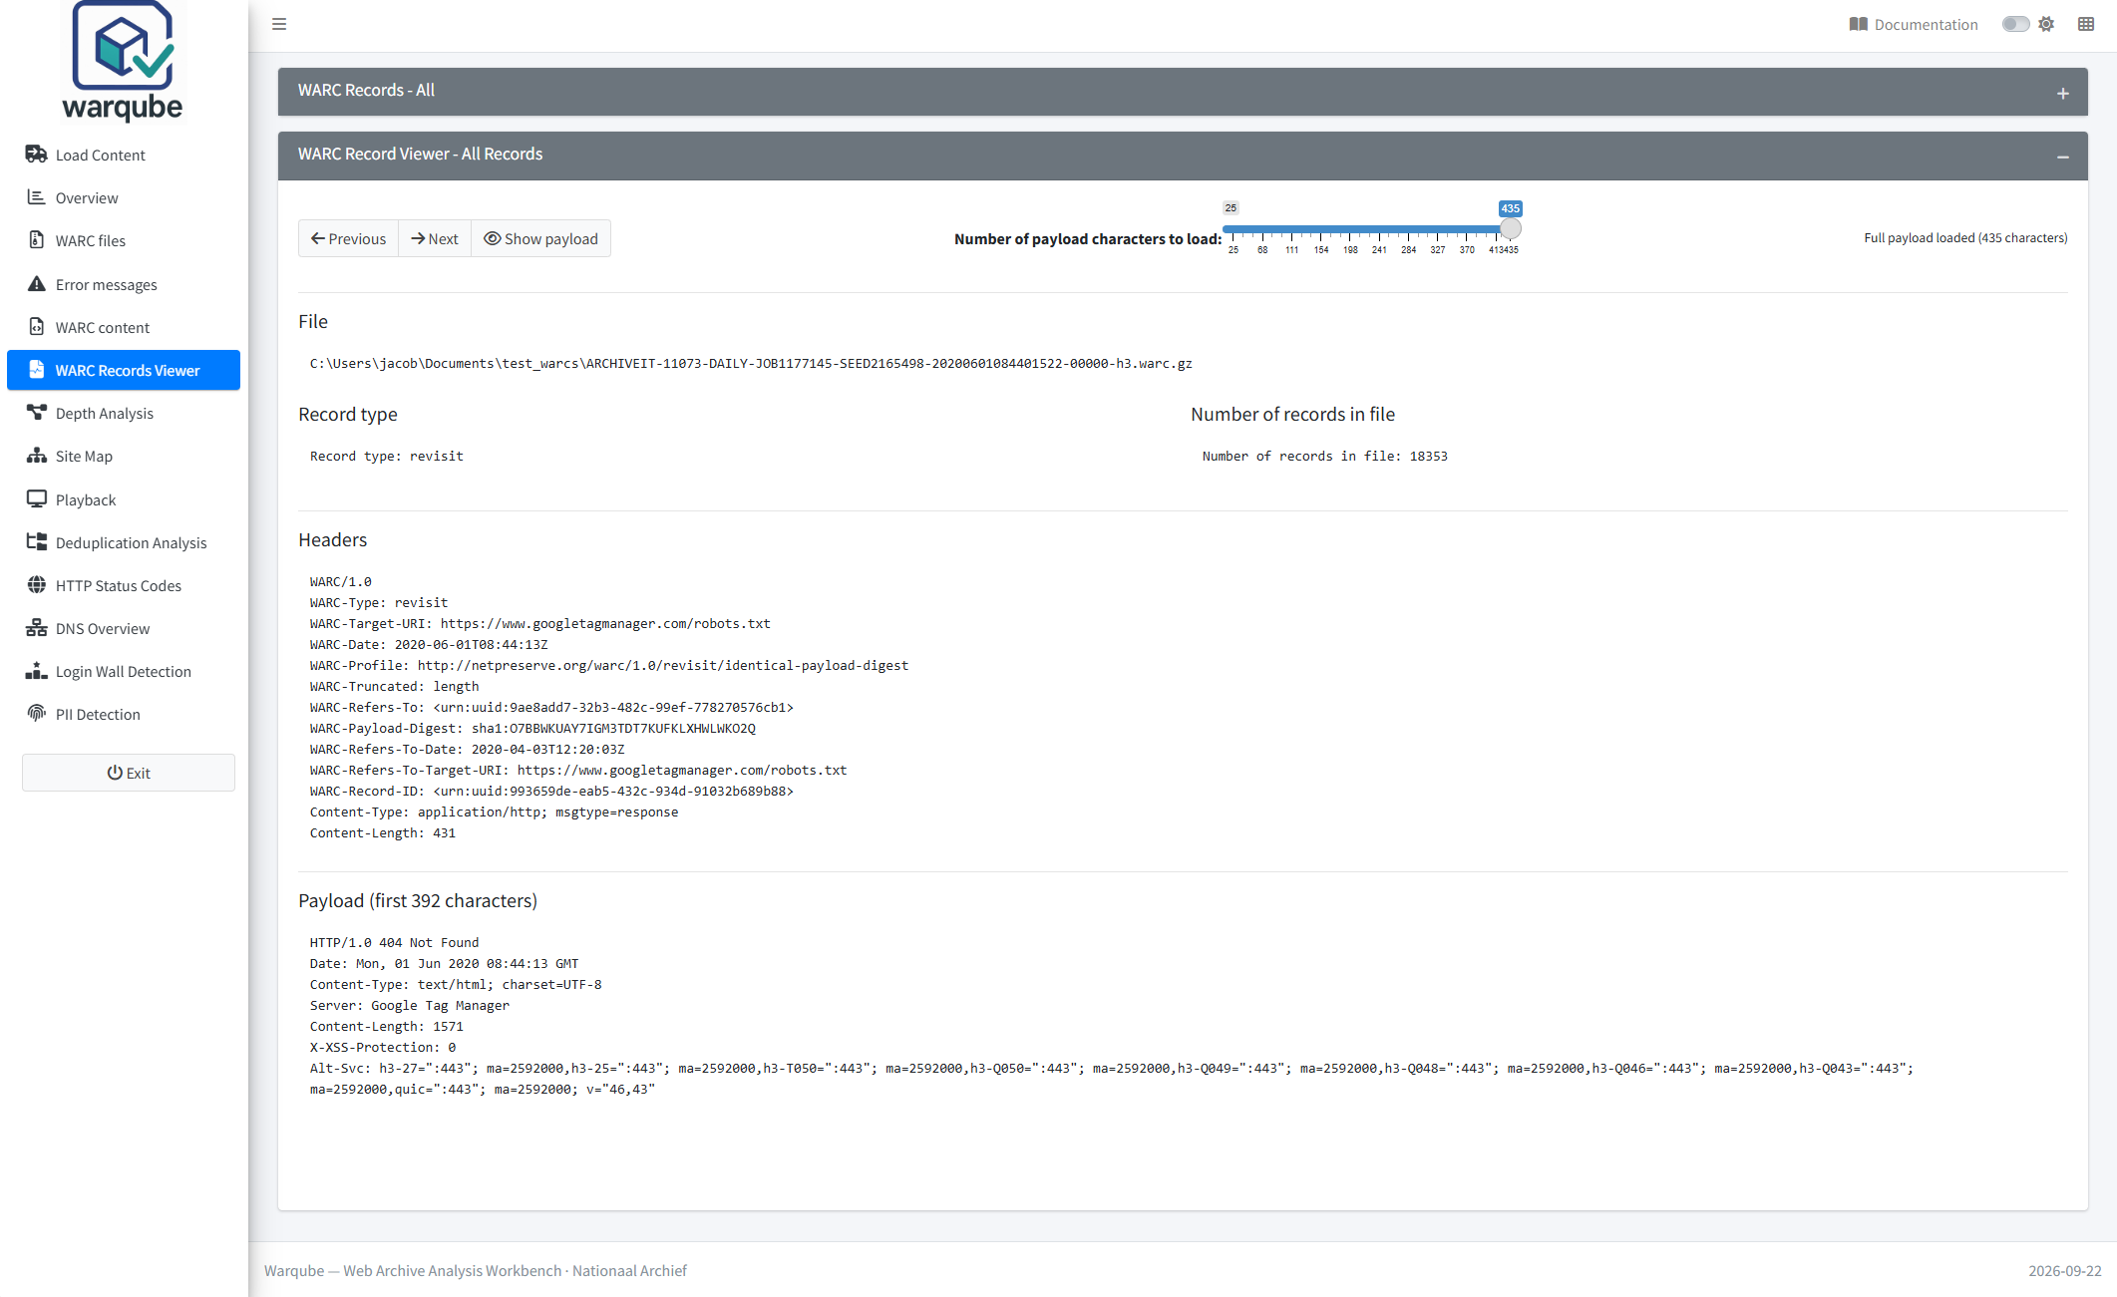The image size is (2117, 1297).
Task: Click the WARC-Payload-Digest header line
Action: [532, 729]
